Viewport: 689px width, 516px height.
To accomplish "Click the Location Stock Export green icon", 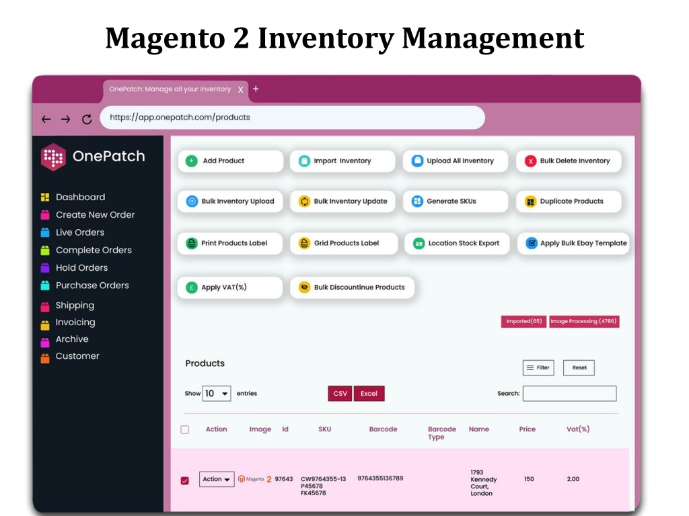I will [x=419, y=243].
